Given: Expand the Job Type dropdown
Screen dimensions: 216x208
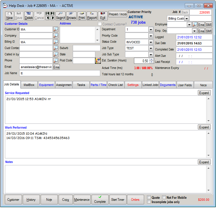Looking at the screenshot, I should point(150,48).
